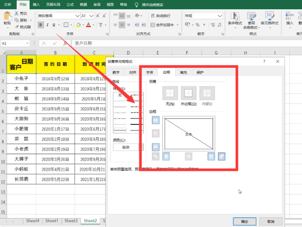This screenshot has width=302, height=227.
Task: Click Merge and Center button
Action: pos(162,25)
